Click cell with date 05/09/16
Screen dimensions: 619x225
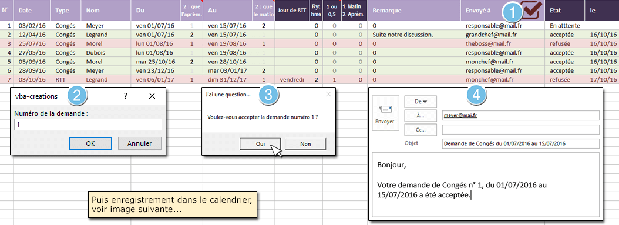[32, 62]
